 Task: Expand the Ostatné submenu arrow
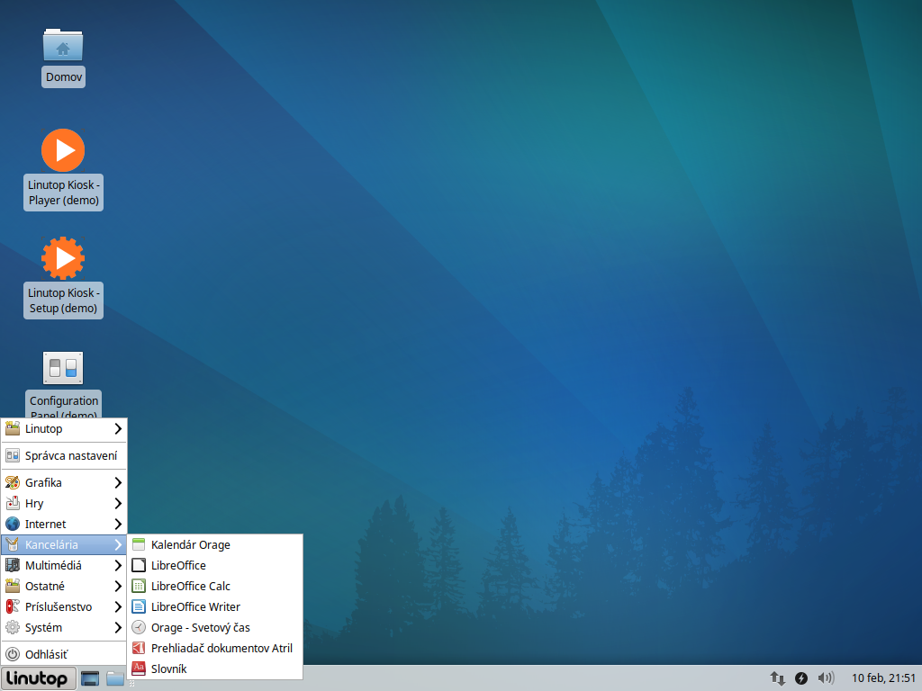point(118,586)
